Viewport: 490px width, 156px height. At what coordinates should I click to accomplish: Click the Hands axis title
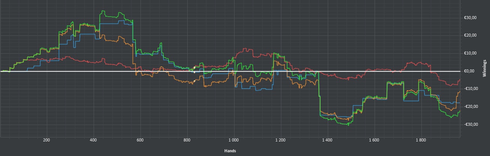230,151
